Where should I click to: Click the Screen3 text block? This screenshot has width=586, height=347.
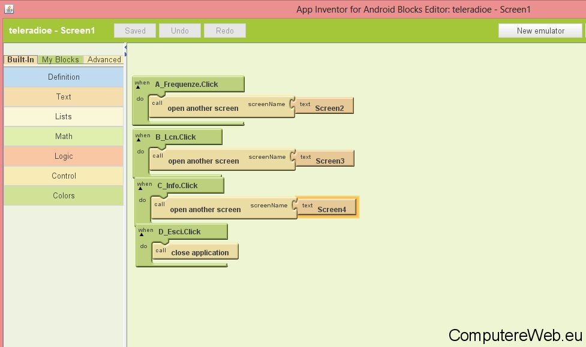[x=324, y=159]
